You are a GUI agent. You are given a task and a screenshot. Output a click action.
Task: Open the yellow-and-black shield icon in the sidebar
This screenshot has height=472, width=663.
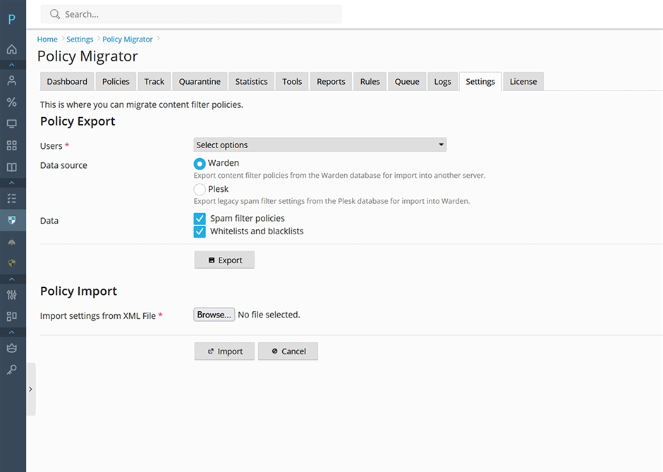click(x=12, y=263)
